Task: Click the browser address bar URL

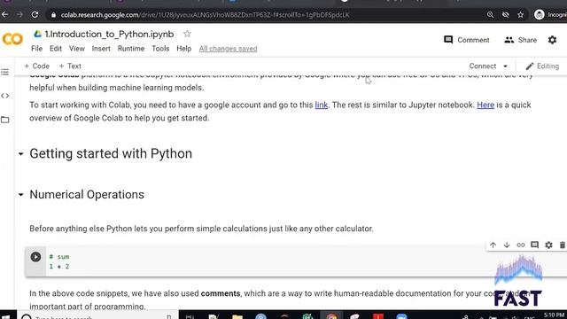Action: click(205, 15)
